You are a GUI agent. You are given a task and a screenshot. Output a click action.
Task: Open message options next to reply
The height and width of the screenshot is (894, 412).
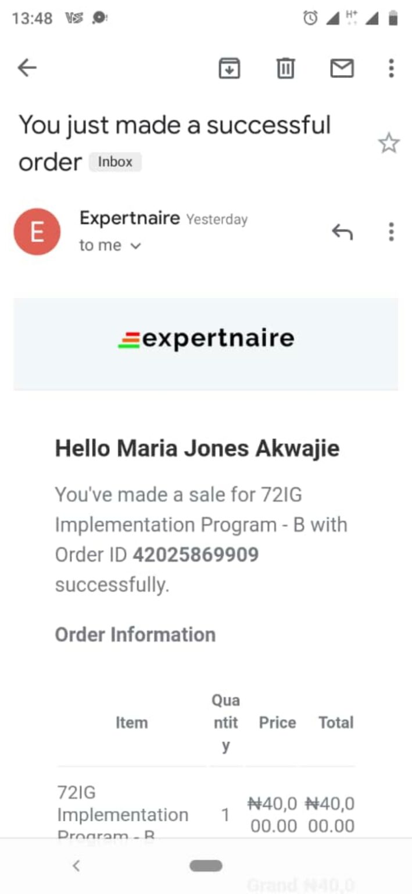tap(391, 232)
